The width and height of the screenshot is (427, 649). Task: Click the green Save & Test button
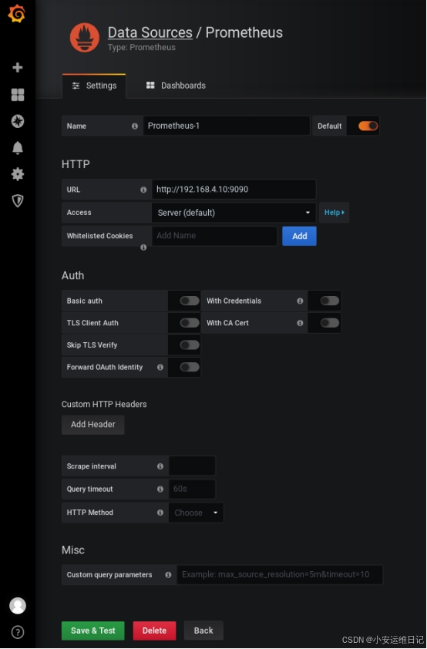pyautogui.click(x=93, y=631)
